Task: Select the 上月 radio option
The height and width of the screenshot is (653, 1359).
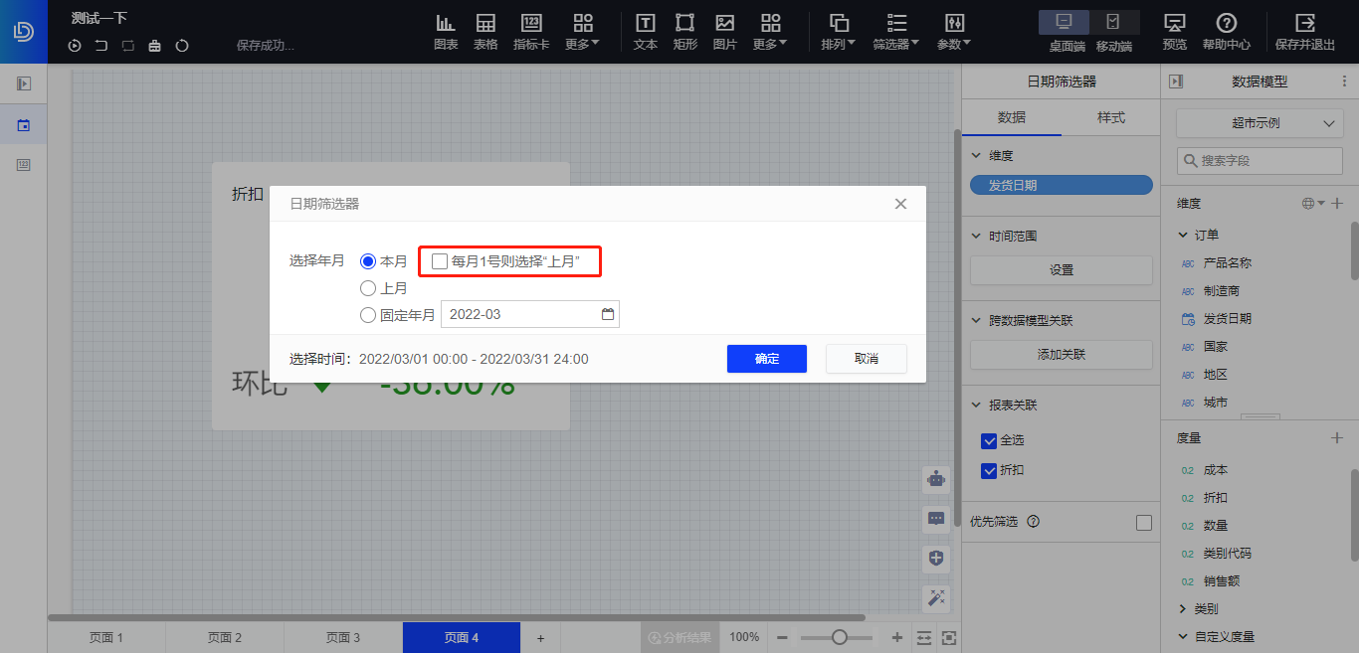Action: point(368,288)
